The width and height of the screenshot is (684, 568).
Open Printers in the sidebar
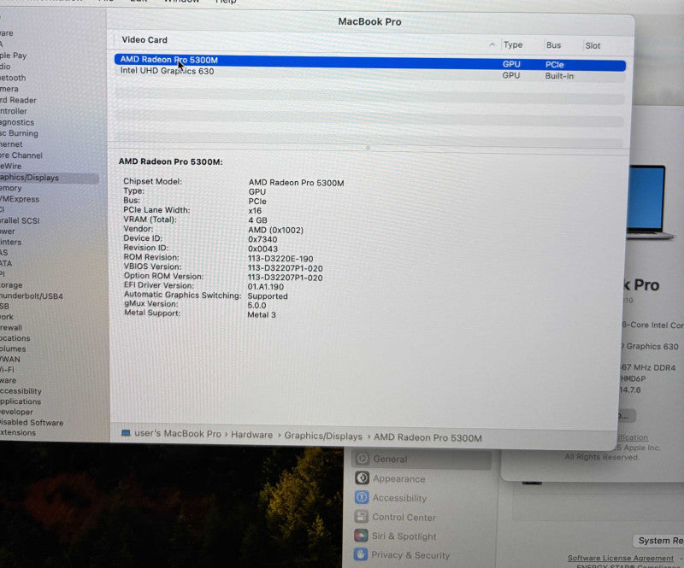(x=11, y=242)
